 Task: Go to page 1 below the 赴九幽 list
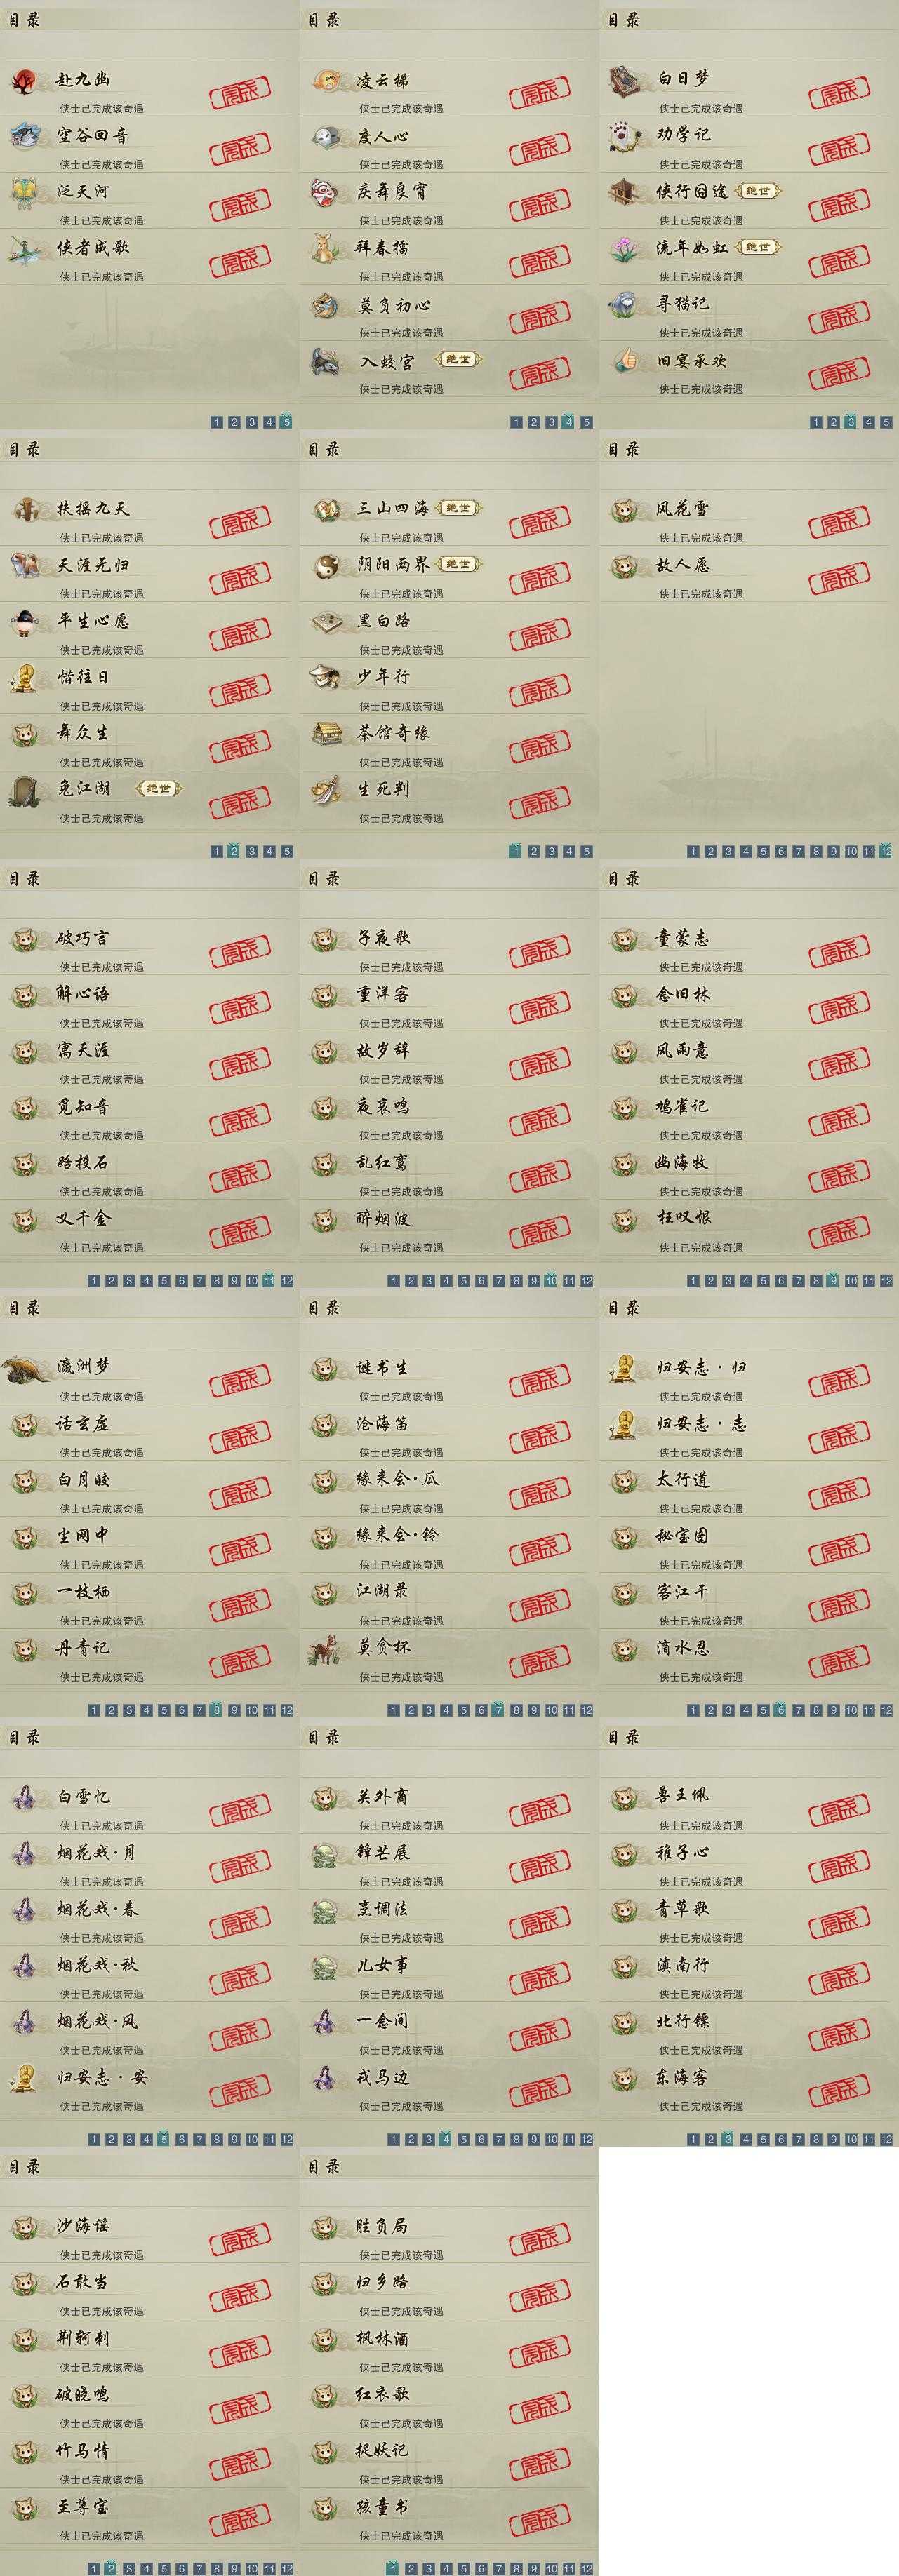coord(217,422)
